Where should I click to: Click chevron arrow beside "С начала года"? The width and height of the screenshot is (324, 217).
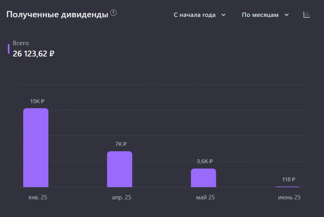224,15
